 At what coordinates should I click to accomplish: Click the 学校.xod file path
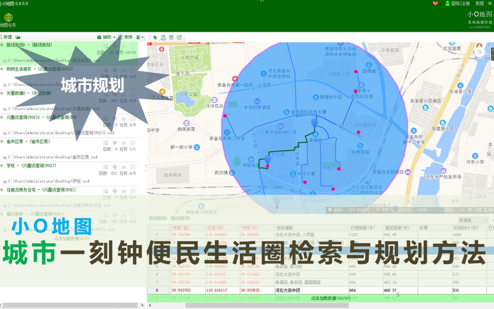click(49, 181)
